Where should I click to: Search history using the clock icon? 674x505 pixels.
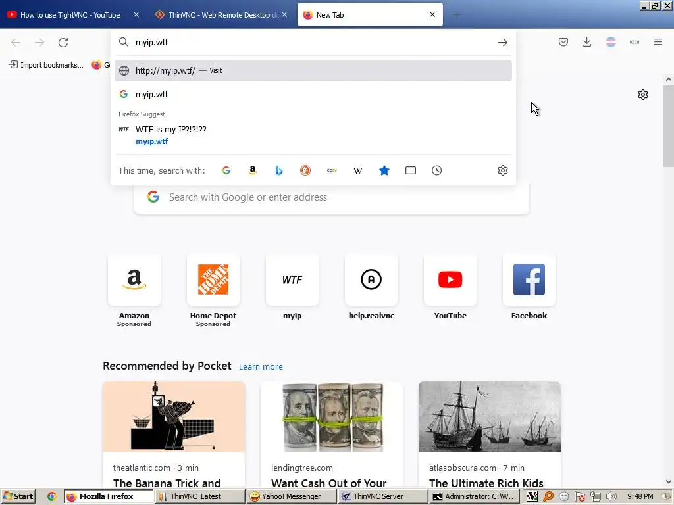(437, 170)
